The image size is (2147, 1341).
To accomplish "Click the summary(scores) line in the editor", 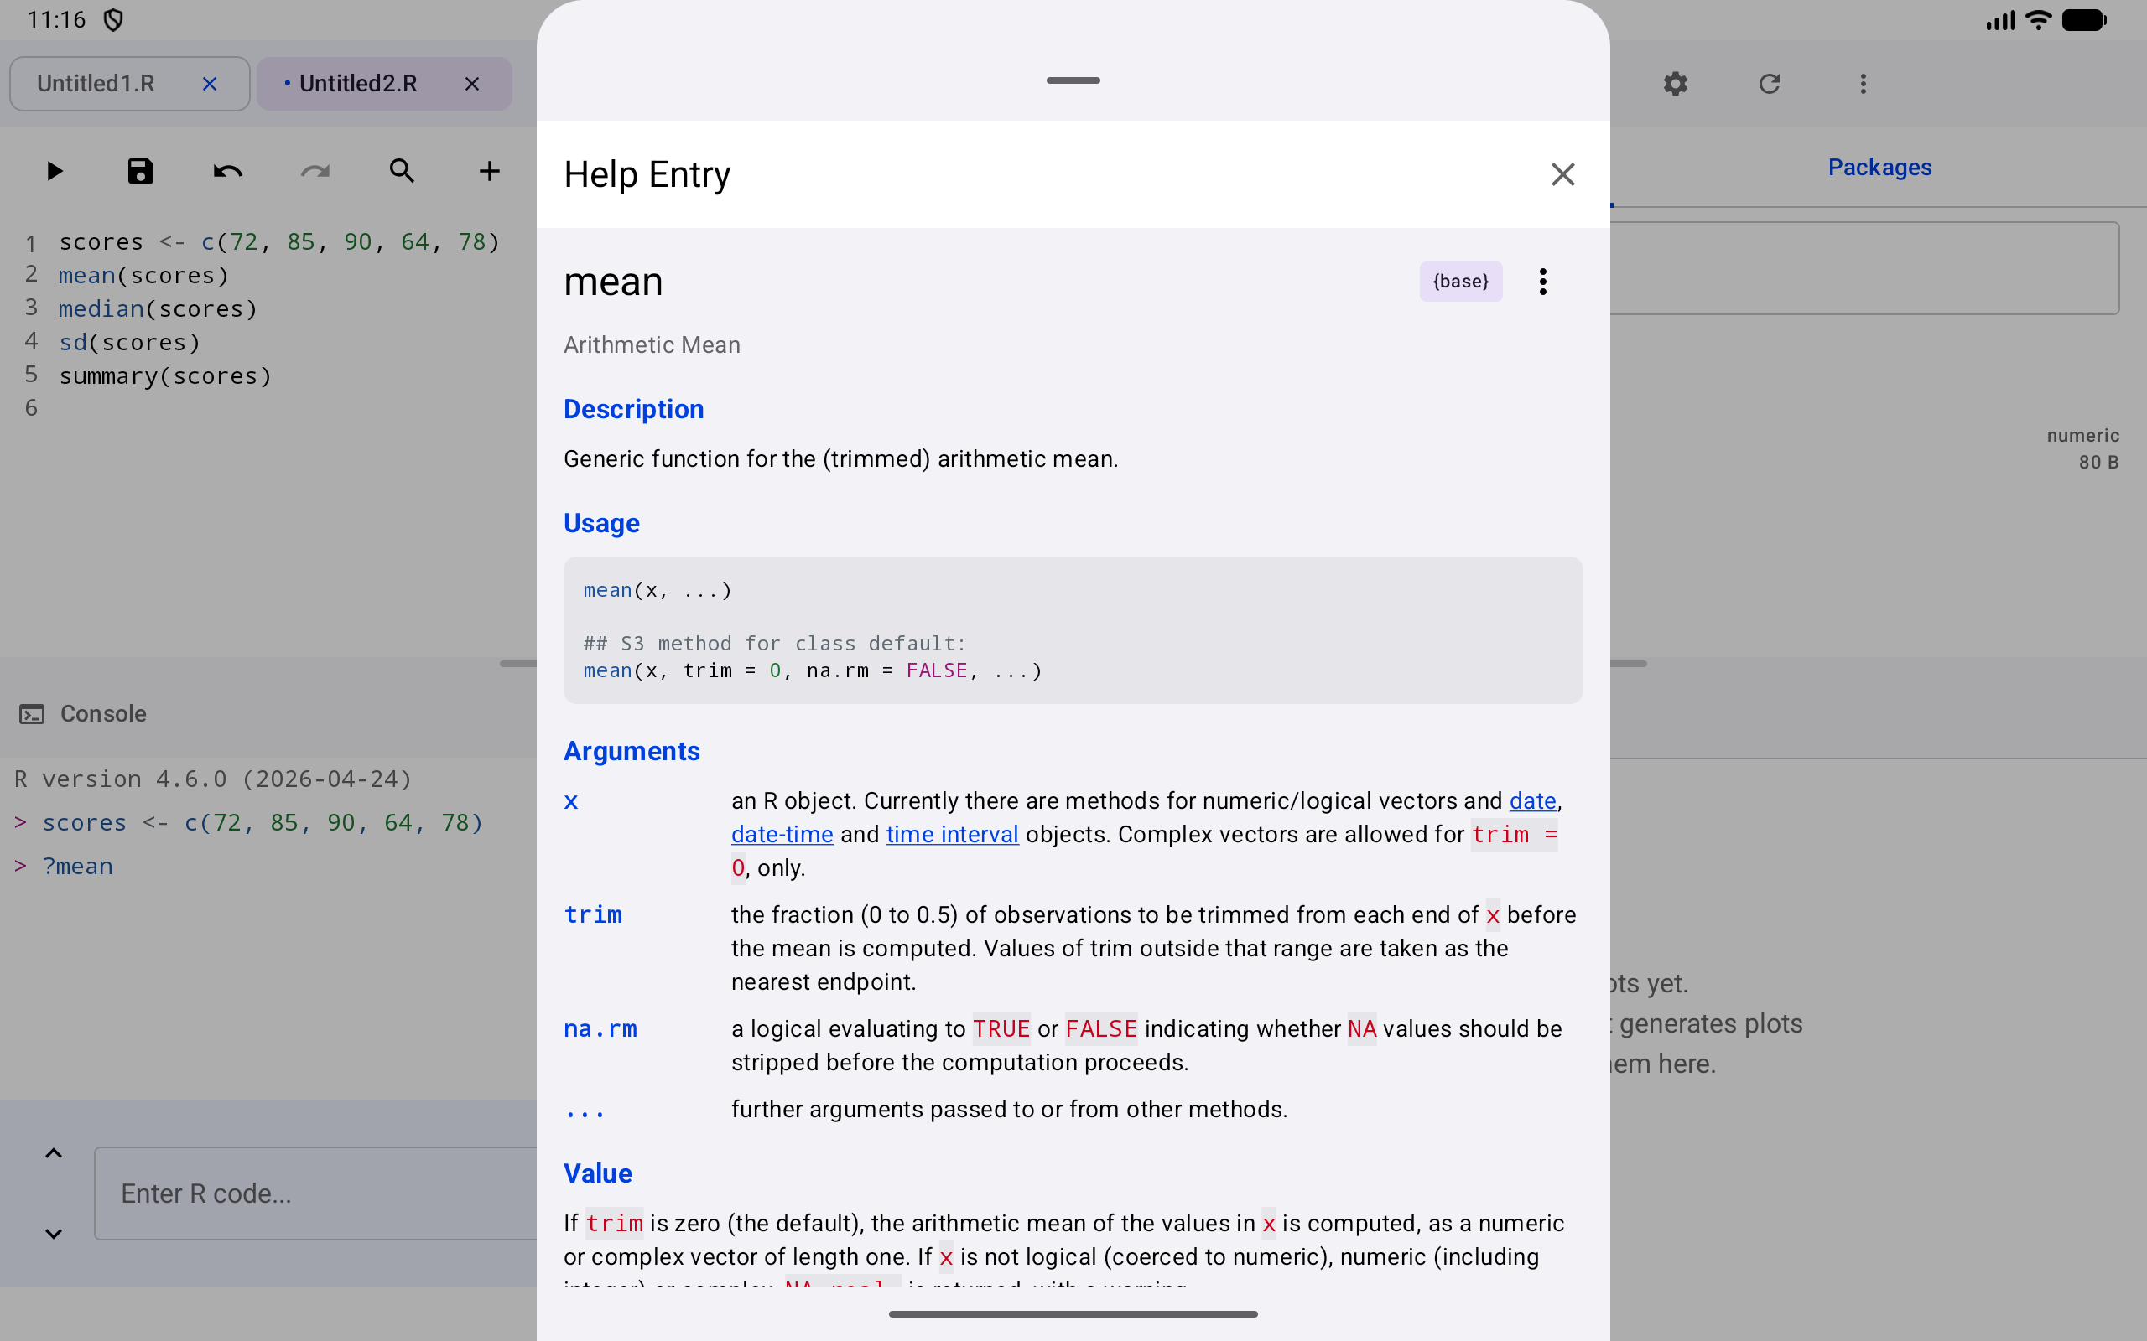I will click(165, 376).
